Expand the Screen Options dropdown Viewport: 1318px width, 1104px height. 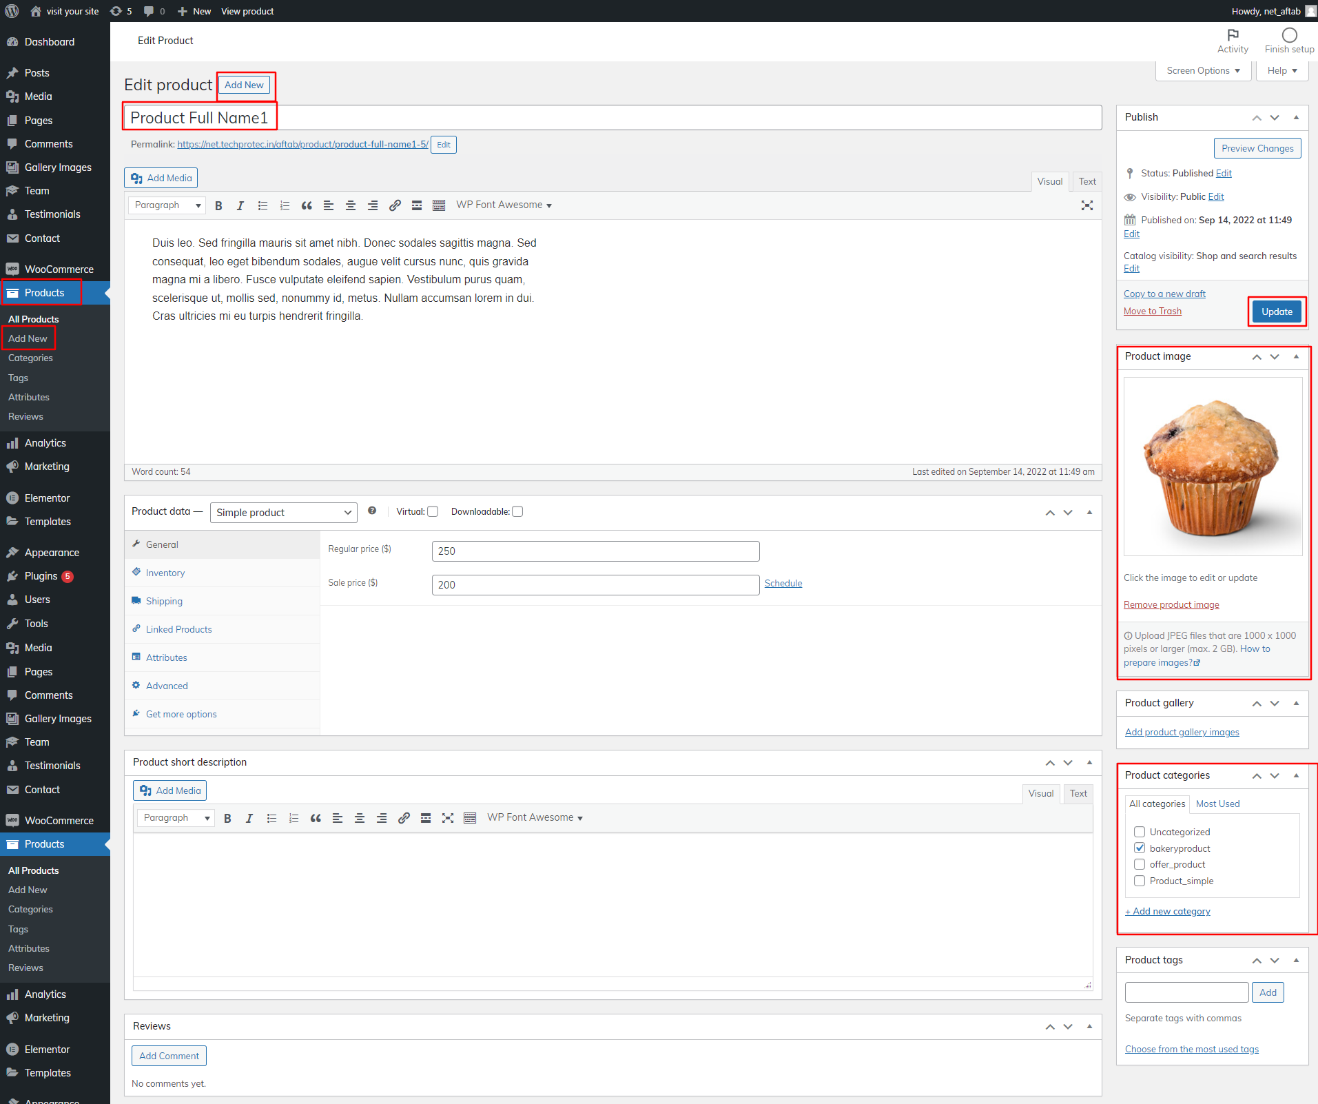1203,71
